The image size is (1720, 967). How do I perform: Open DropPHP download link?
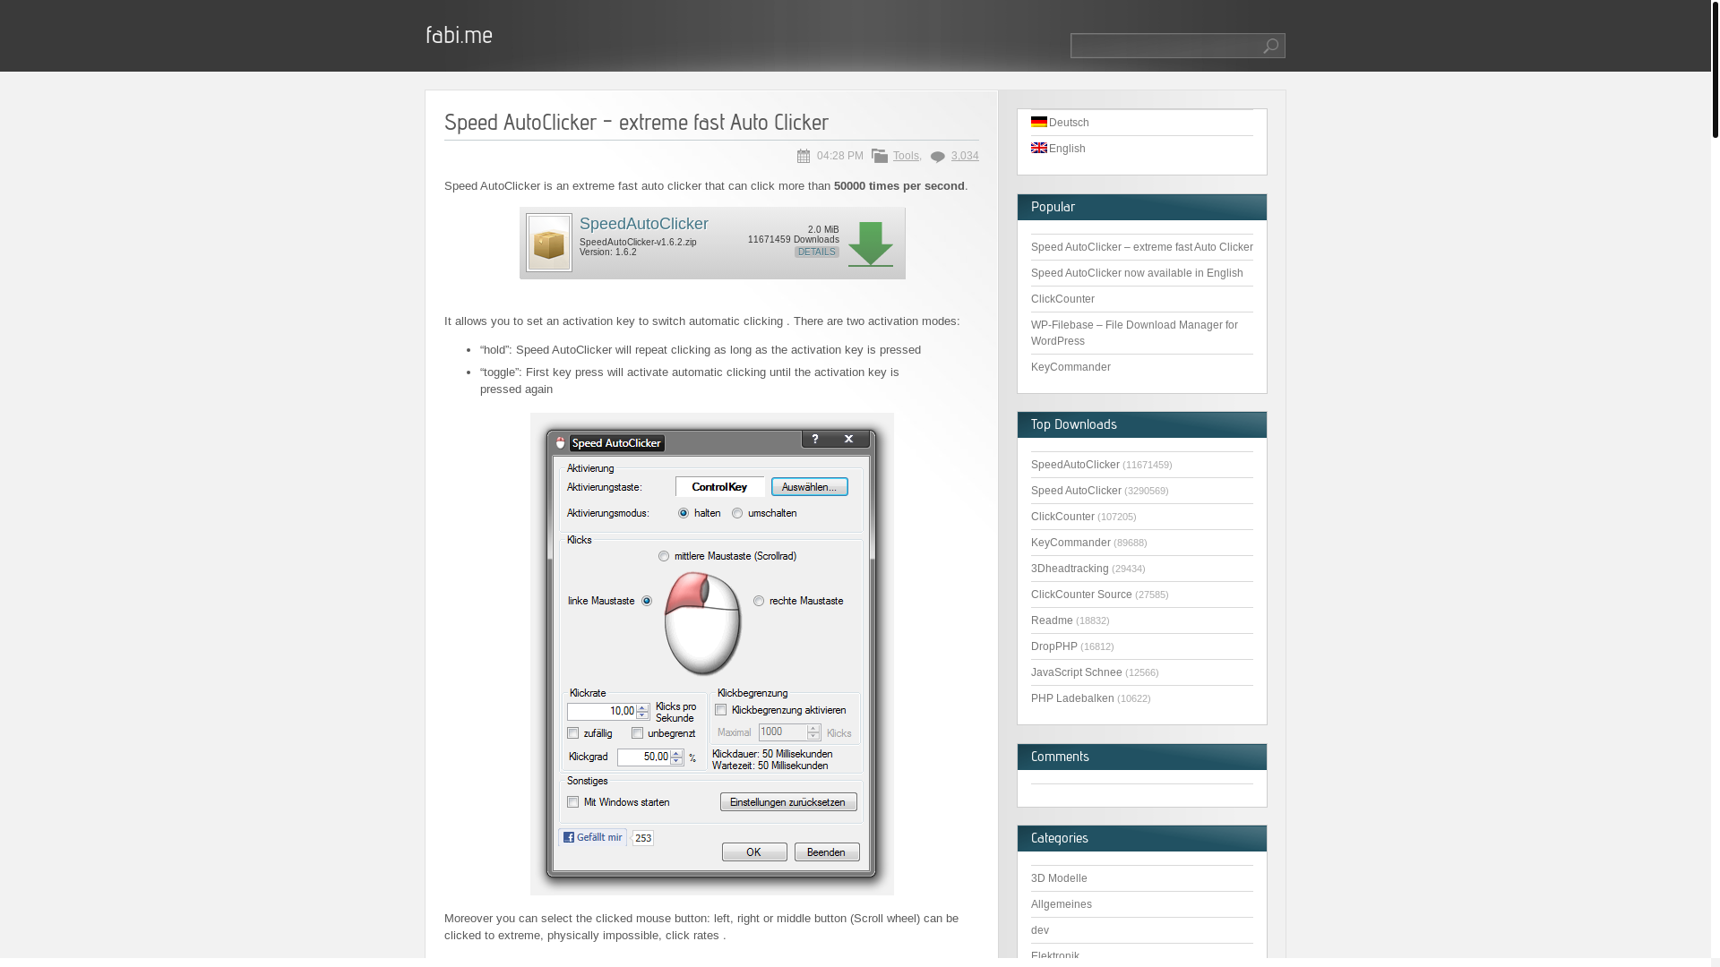[1054, 646]
